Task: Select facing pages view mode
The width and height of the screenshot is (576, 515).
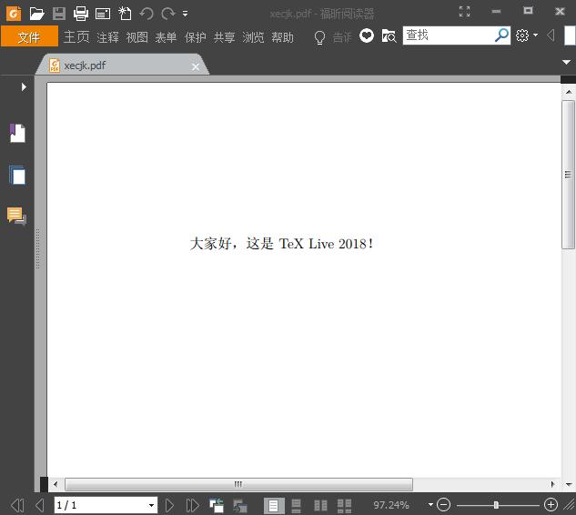Action: [320, 506]
